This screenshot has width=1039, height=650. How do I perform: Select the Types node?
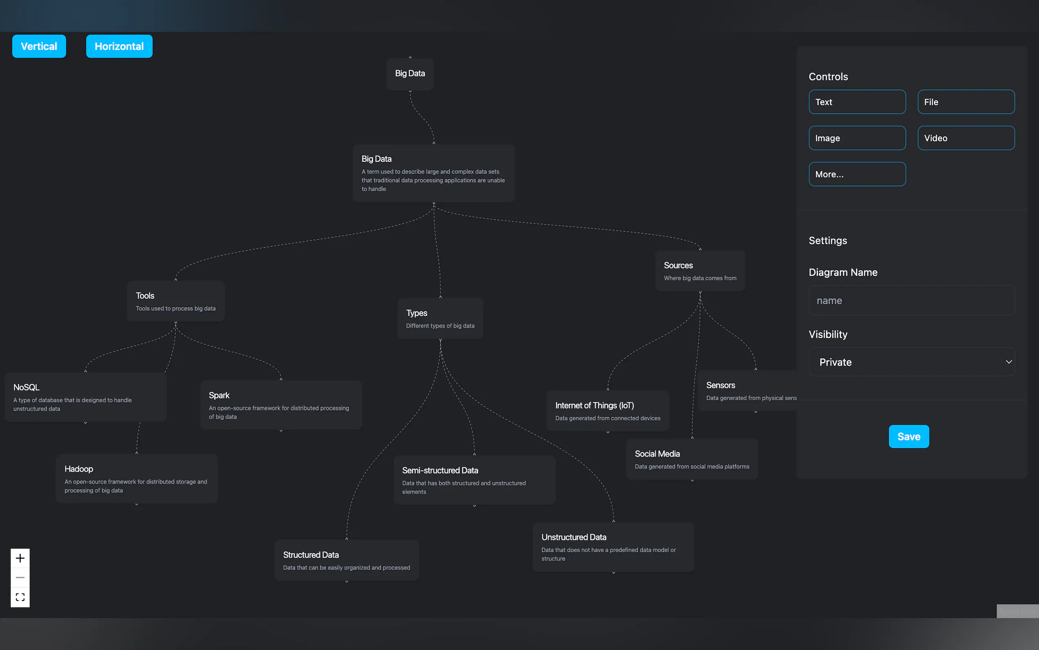(440, 318)
